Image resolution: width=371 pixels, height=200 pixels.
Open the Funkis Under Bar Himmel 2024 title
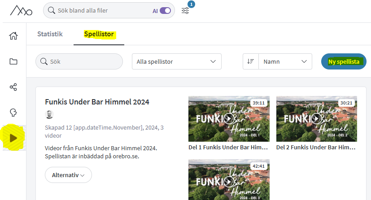tap(97, 102)
